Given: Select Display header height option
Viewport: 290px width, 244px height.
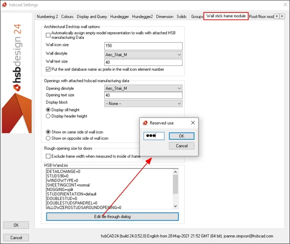Looking at the screenshot, I should [48, 116].
